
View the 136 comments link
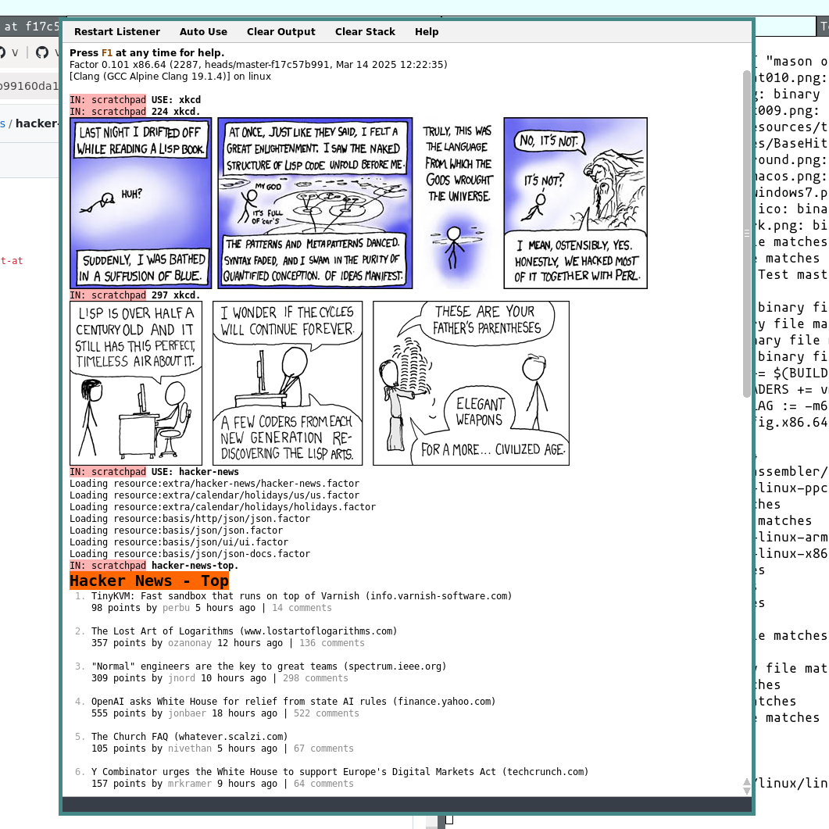click(x=332, y=643)
